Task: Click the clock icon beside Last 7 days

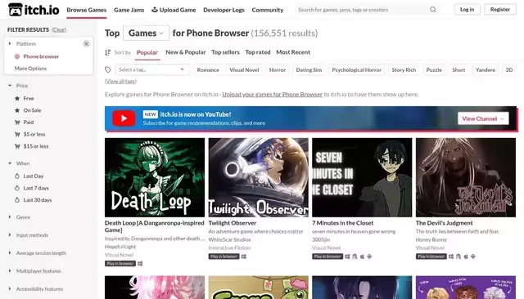Action: (17, 188)
